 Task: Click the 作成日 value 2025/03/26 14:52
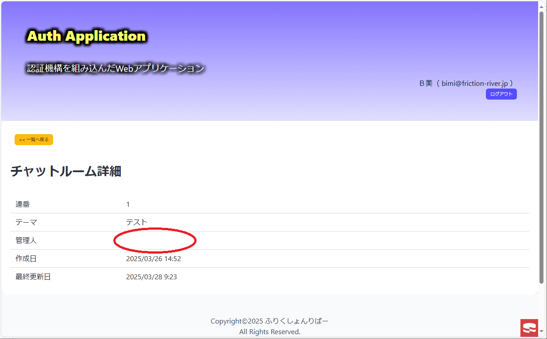click(153, 259)
